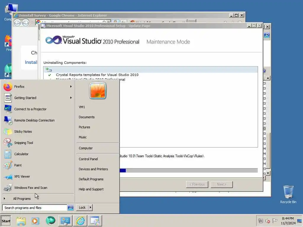
Task: Open Windows Media Player taskbar icon
Action: 35,221
